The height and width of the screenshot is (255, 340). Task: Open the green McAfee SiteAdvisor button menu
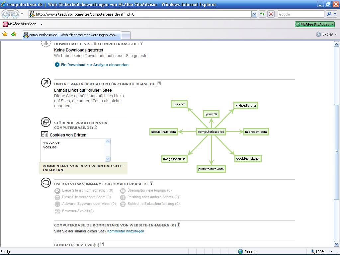pyautogui.click(x=315, y=24)
